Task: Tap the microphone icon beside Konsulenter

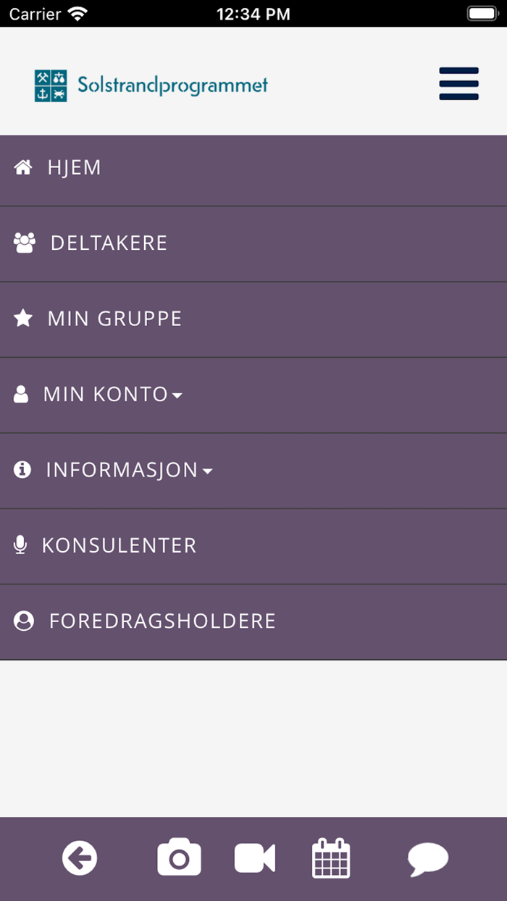Action: click(21, 545)
